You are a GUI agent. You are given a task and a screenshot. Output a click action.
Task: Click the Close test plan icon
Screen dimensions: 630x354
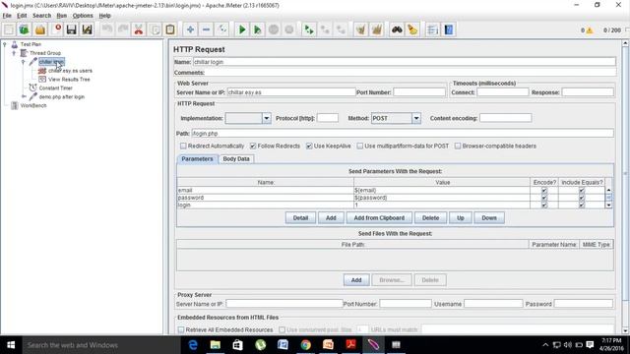tap(57, 29)
